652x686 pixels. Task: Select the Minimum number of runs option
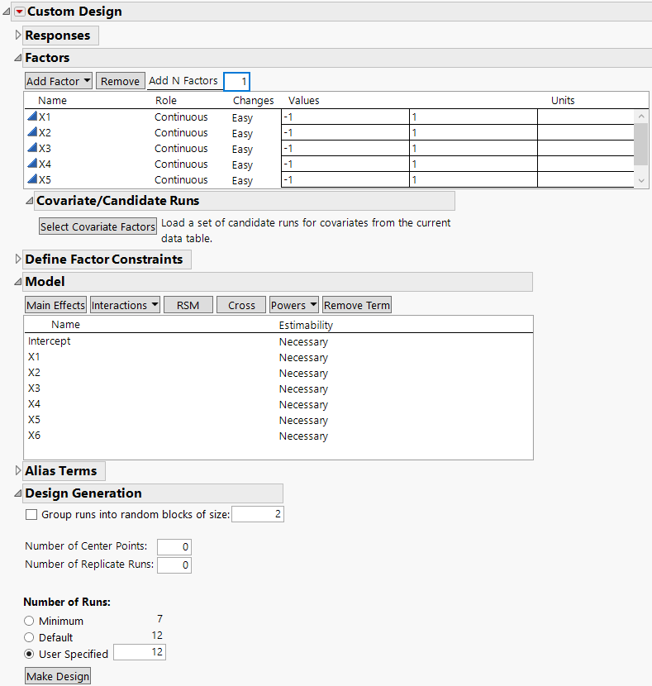(30, 621)
